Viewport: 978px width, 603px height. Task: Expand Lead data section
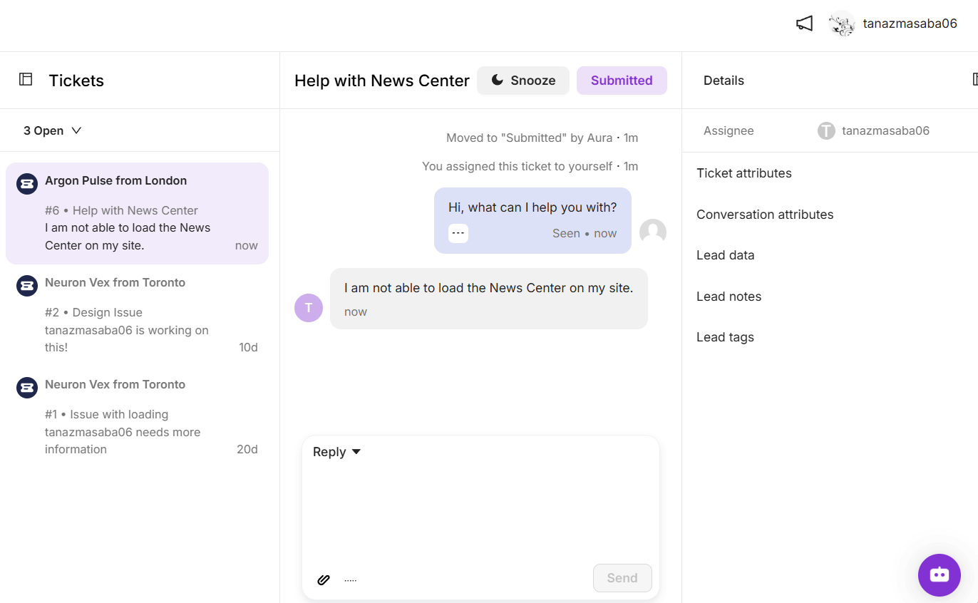tap(726, 255)
